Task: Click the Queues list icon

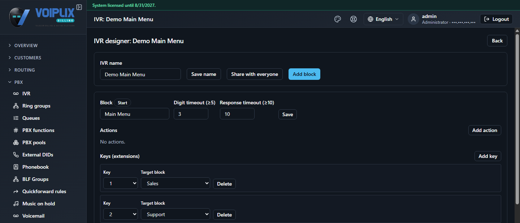Action: coord(16,118)
